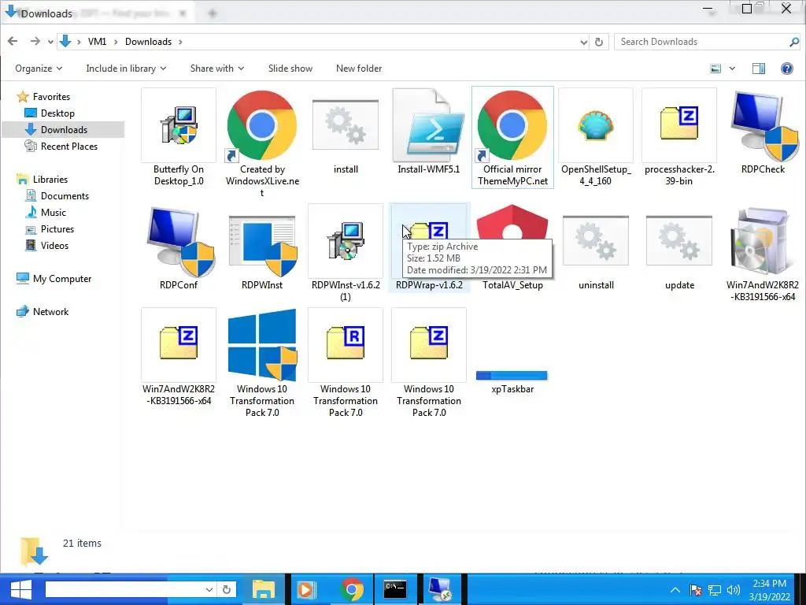Open Desktop under Favorites
The width and height of the screenshot is (806, 605).
(x=57, y=113)
